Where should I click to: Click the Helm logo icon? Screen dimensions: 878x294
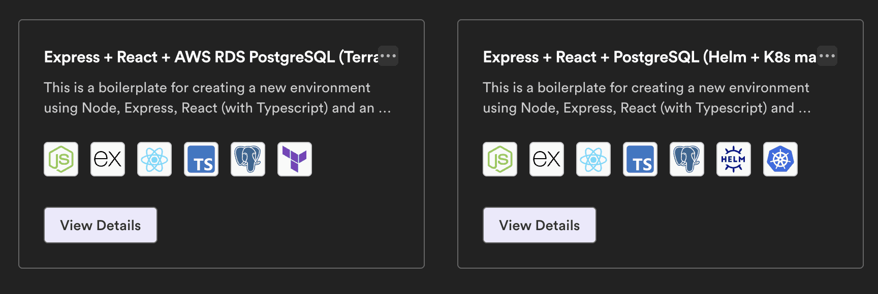point(734,159)
